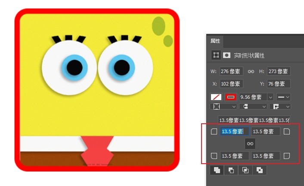Edit the X position field 102 像素

(231, 84)
